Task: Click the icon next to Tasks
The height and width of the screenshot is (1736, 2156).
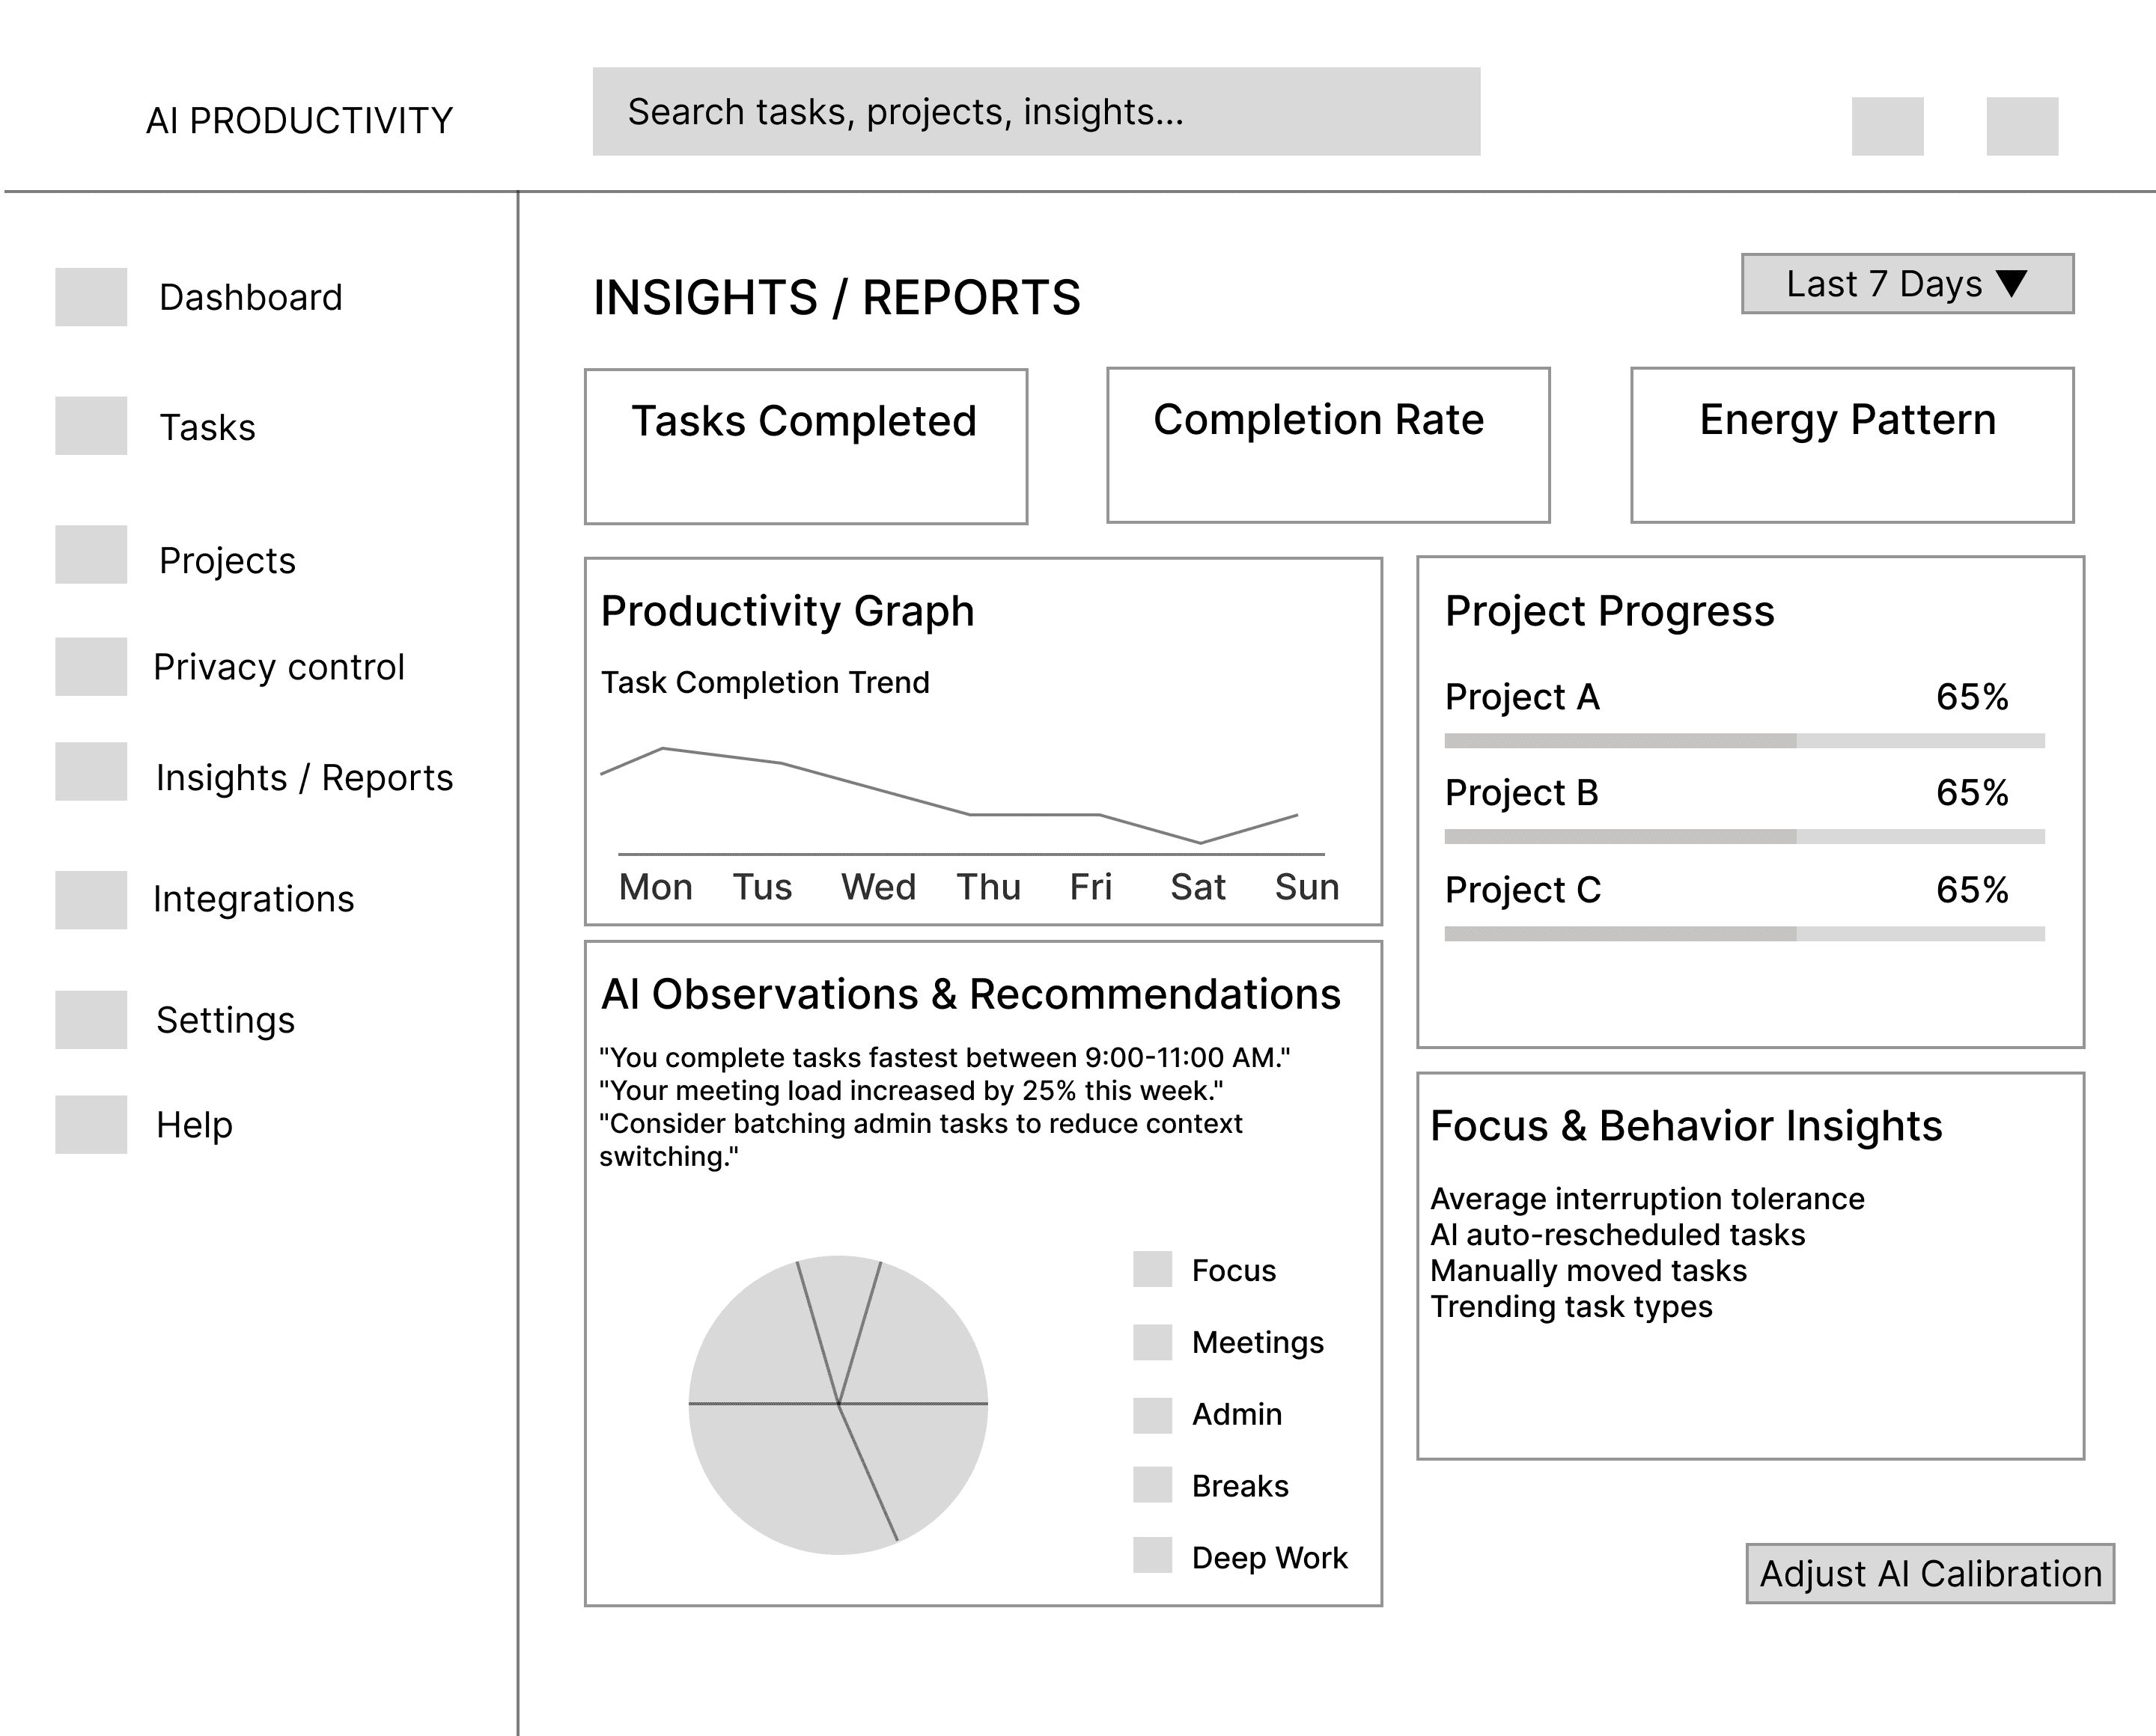Action: point(91,426)
